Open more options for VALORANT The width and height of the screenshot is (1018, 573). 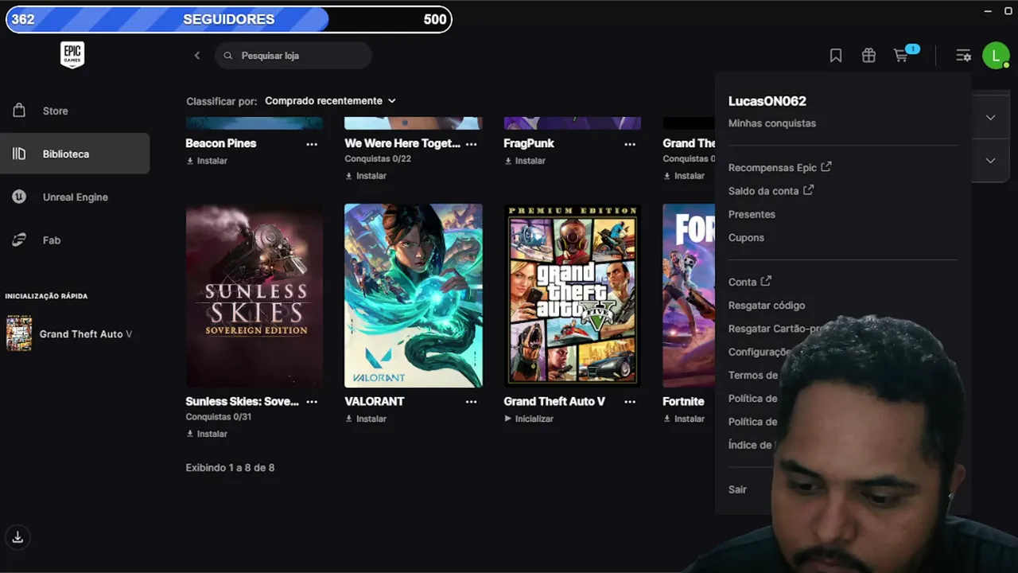(471, 402)
